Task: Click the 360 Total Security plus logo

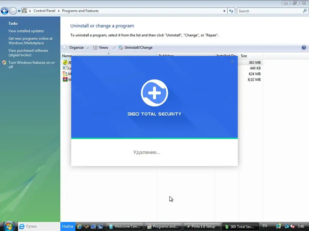Action: click(154, 93)
